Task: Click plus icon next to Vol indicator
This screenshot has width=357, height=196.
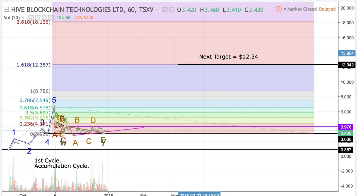Action: click(x=44, y=18)
